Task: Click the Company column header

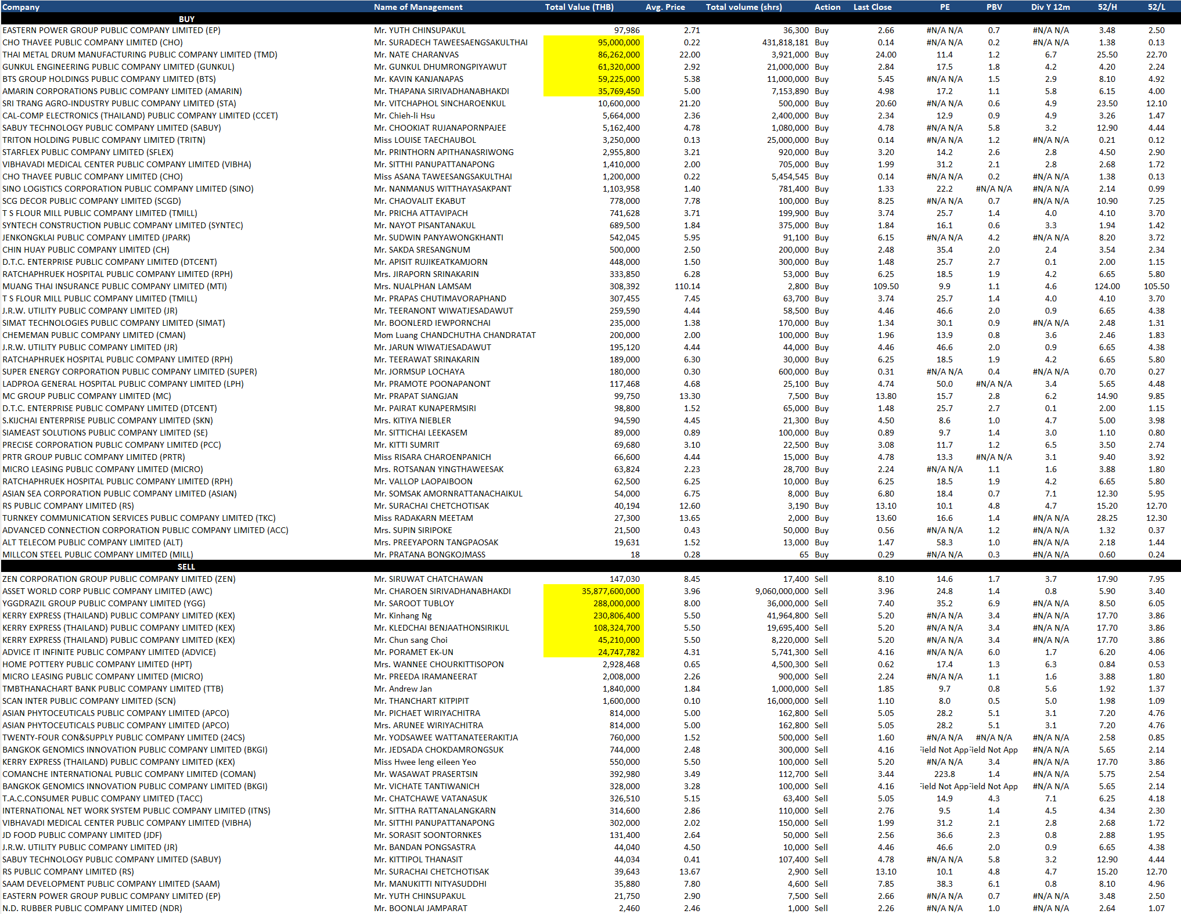Action: coord(21,7)
